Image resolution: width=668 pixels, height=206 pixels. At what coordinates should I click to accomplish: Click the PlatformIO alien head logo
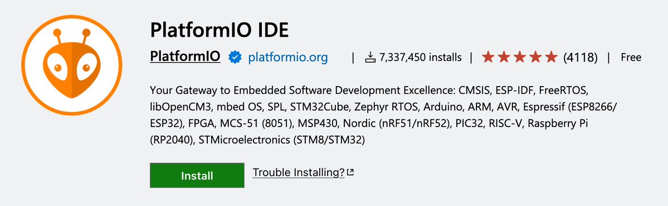71,65
